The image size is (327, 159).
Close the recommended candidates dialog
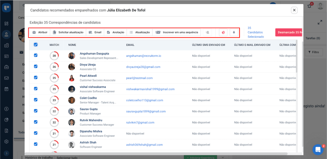coord(294,10)
